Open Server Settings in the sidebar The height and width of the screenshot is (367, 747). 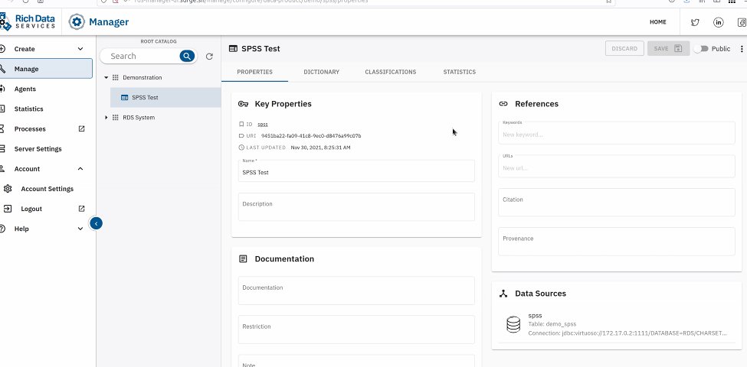pyautogui.click(x=46, y=149)
